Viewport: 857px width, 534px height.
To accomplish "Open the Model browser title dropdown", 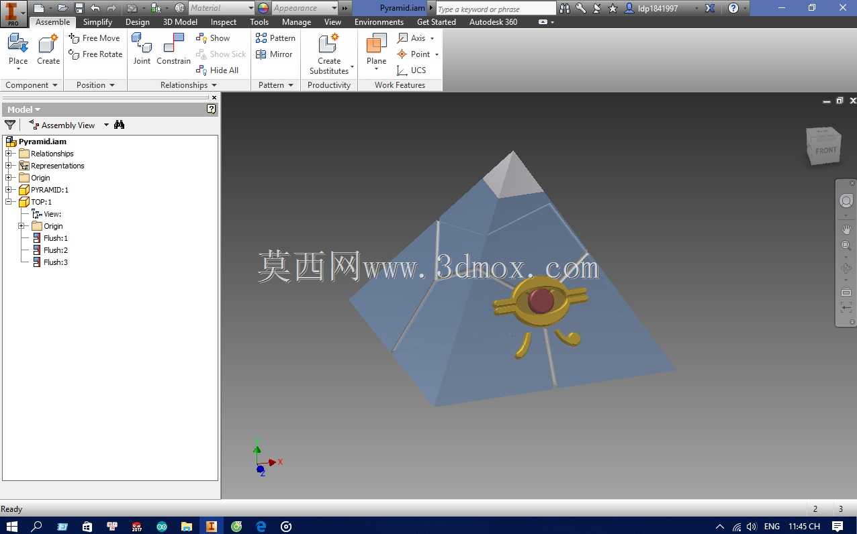I will (38, 109).
